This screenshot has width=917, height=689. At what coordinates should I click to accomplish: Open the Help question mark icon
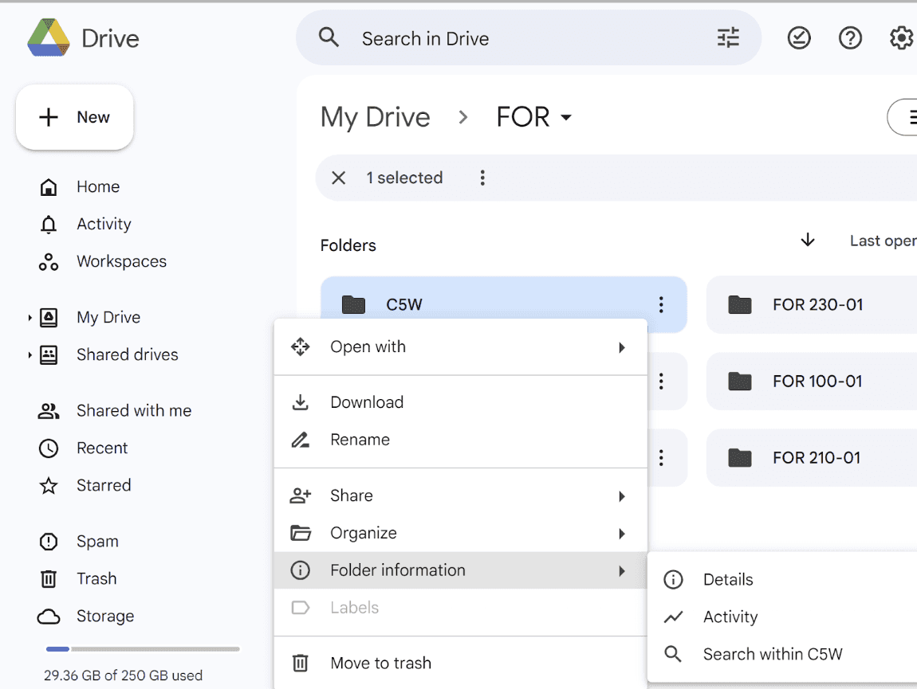850,38
